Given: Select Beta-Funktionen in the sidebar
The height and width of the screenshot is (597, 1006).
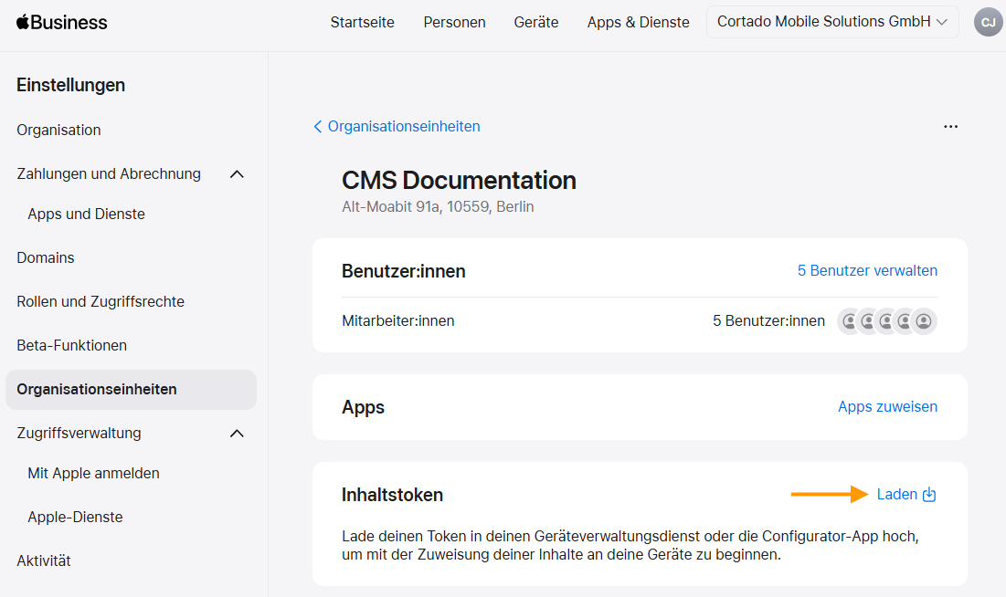Looking at the screenshot, I should [72, 345].
